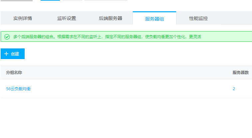Open the 56云负载均衡 server group link

tap(19, 89)
